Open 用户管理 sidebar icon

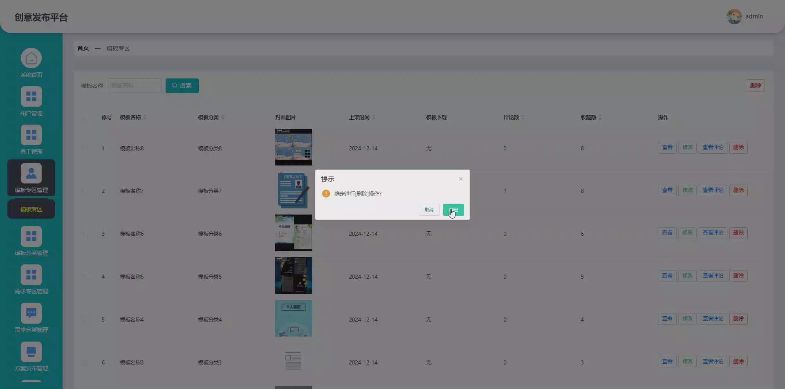[x=31, y=97]
